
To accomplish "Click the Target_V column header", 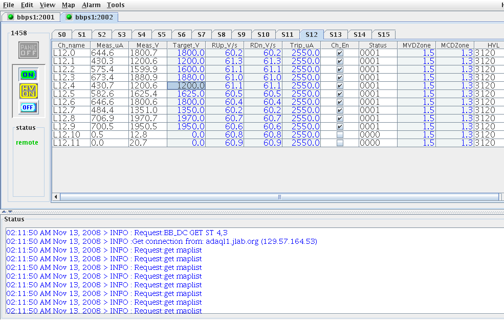I will [x=186, y=45].
